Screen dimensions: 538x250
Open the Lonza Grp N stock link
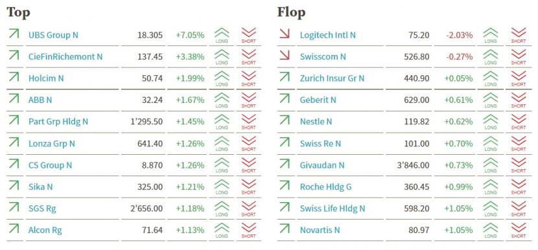click(51, 143)
